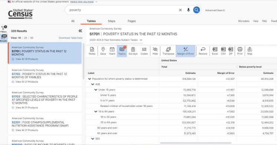Download the table as ZIP
The image size is (277, 145).
231,51
